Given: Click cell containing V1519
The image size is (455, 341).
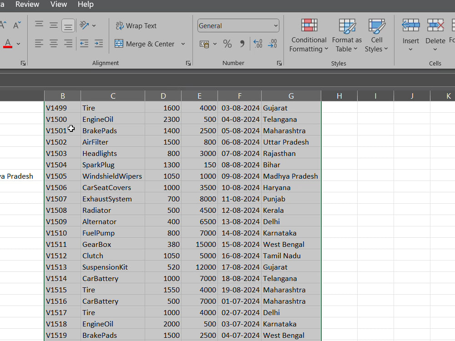Looking at the screenshot, I should (63, 335).
